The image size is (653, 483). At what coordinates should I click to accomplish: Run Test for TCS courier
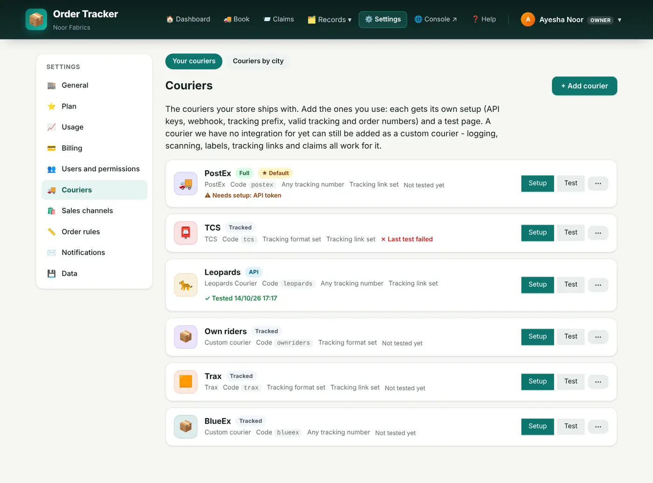pyautogui.click(x=570, y=233)
